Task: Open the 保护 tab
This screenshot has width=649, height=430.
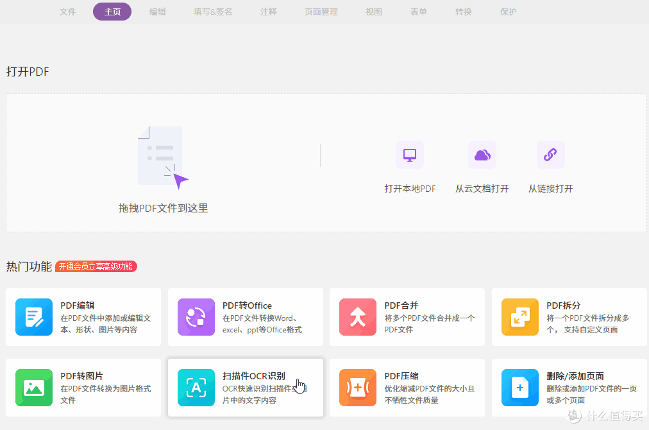Action: pos(508,12)
